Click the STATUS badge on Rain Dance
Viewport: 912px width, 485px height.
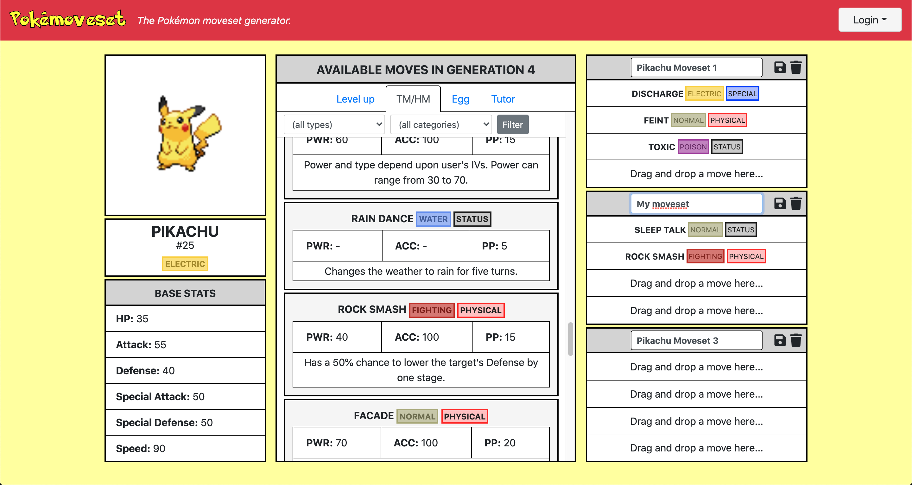pyautogui.click(x=472, y=219)
